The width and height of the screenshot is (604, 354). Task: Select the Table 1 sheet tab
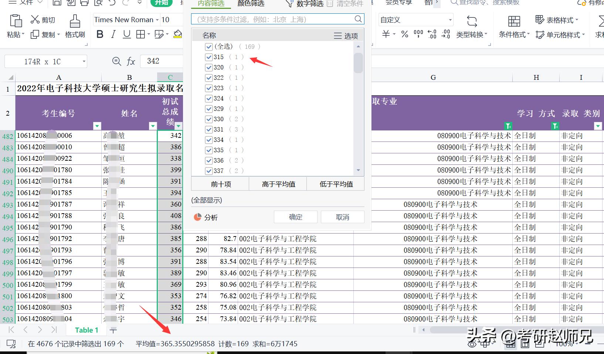click(x=86, y=330)
